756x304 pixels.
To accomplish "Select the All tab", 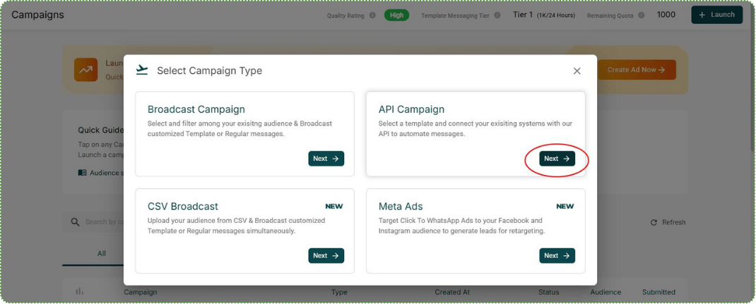I will pos(102,253).
